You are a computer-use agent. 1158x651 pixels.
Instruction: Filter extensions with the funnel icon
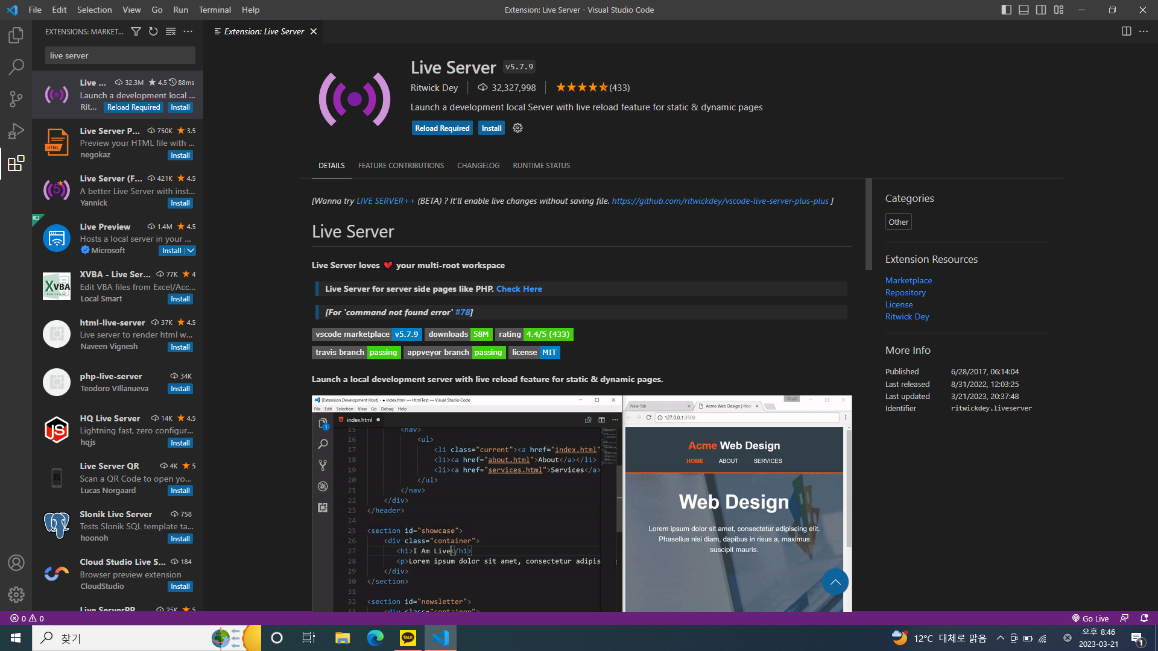pyautogui.click(x=136, y=31)
